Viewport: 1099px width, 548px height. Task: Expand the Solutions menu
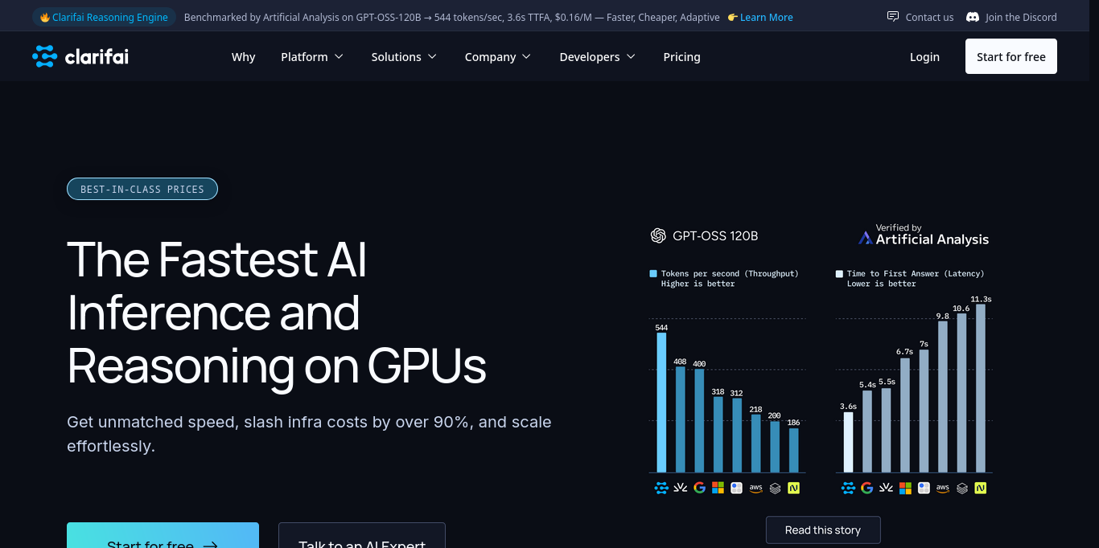404,56
